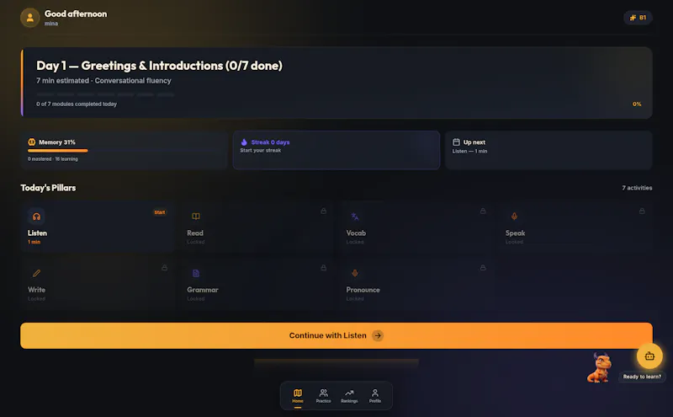Click the Memory 31% brain icon
Viewport: 673px width, 417px height.
pyautogui.click(x=32, y=142)
